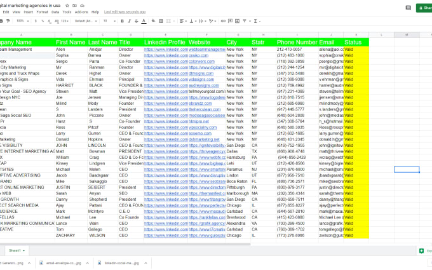Open the Edit menu
The height and width of the screenshot is (270, 432).
[6, 12]
